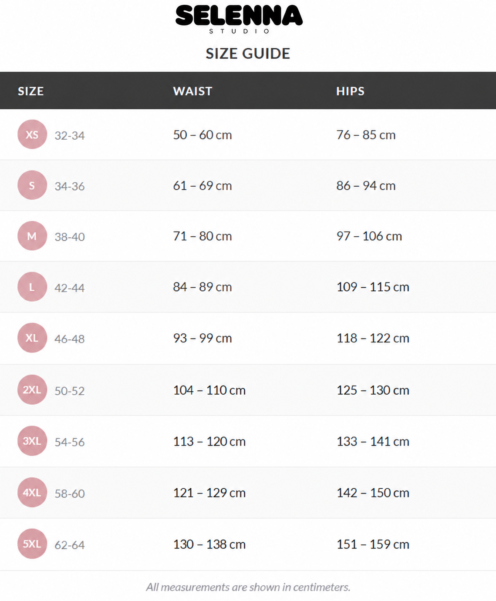Click the centimeters footnote text
Viewport: 496px width, 601px height.
click(248, 587)
